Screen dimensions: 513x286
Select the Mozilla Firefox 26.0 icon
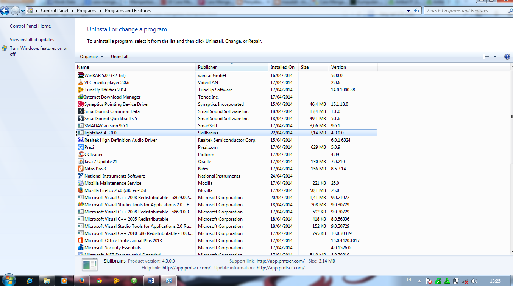tap(80, 190)
